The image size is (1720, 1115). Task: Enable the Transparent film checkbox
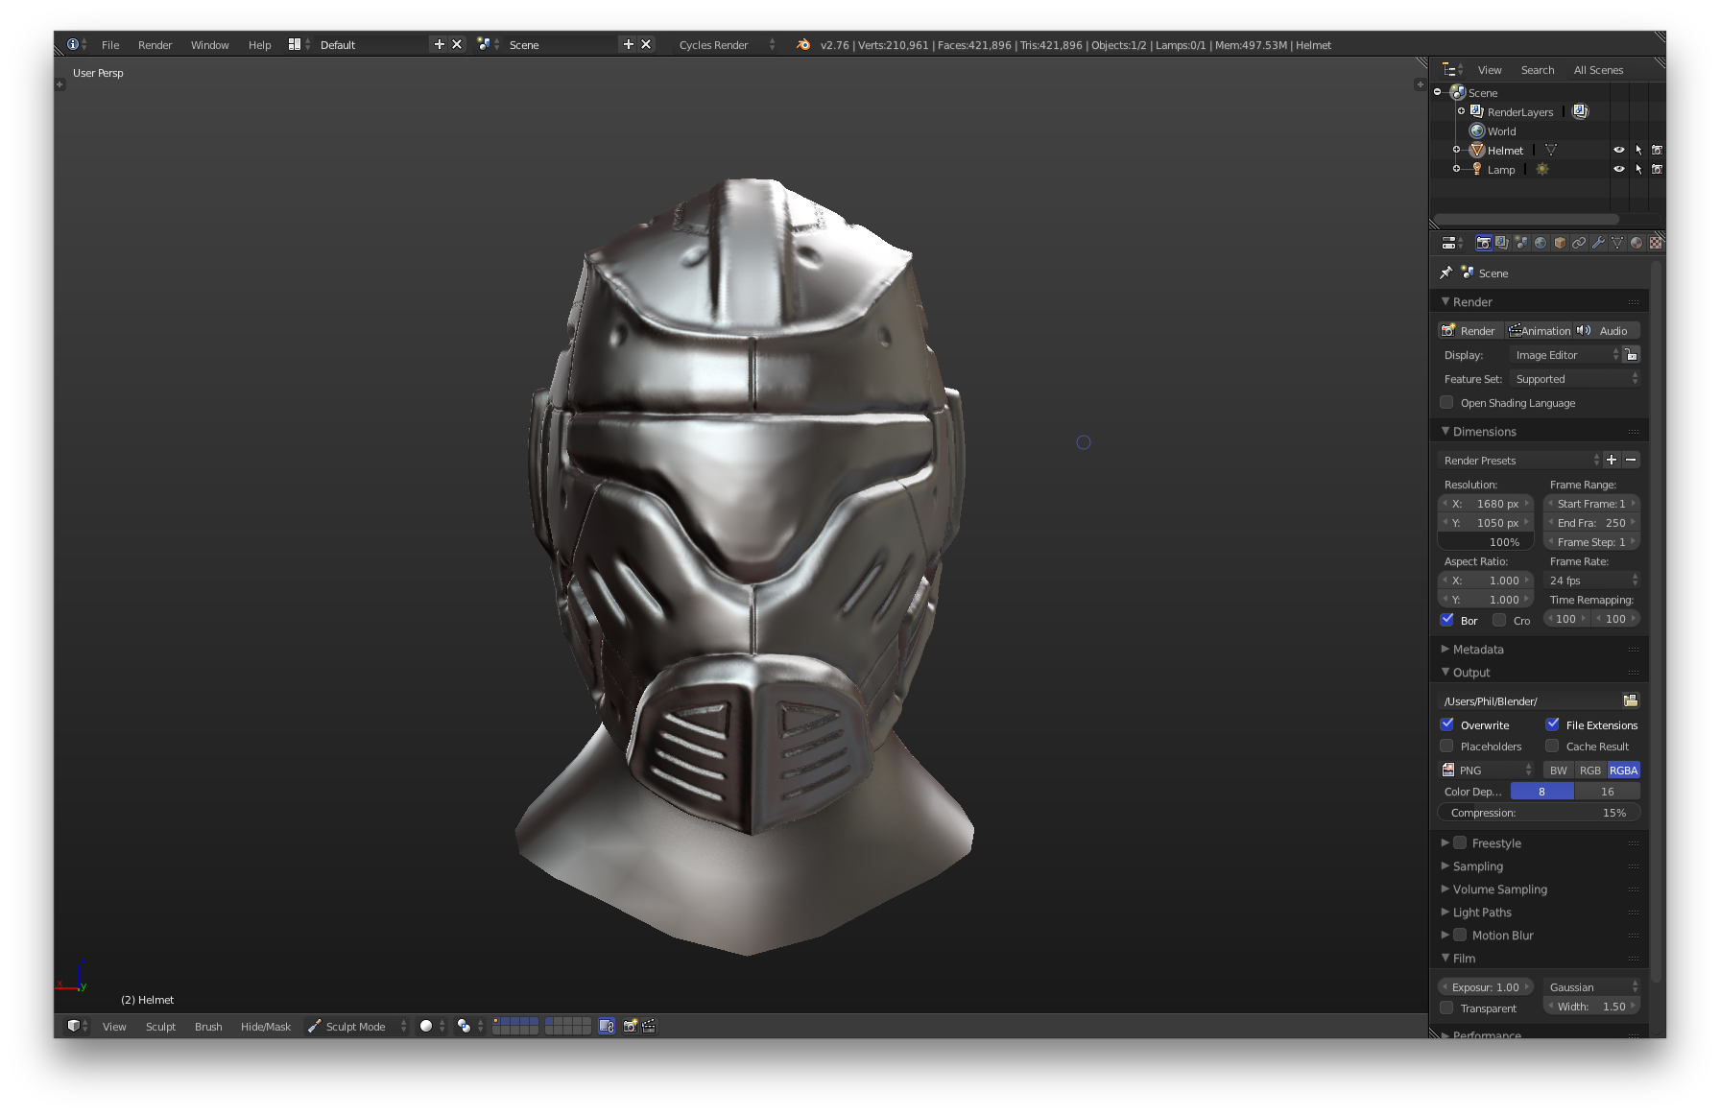tap(1446, 1008)
